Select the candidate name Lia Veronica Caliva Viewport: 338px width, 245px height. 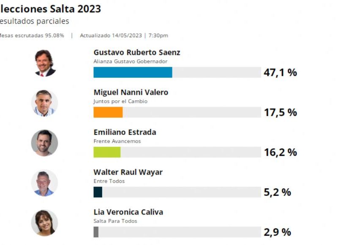(128, 212)
